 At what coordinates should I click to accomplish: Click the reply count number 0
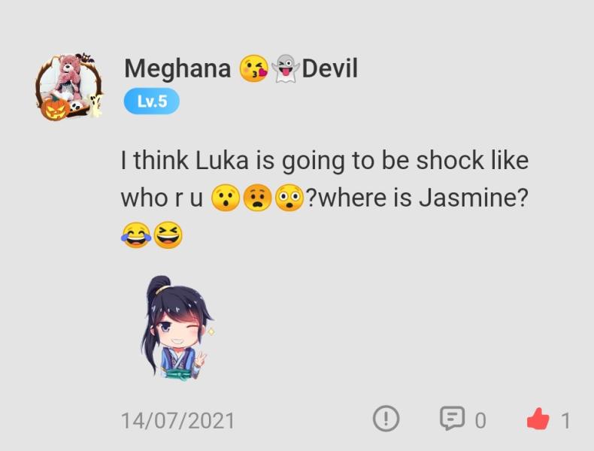pyautogui.click(x=480, y=421)
